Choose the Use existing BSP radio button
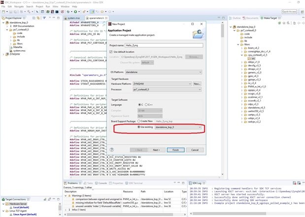This screenshot has width=305, height=217. (x=139, y=127)
